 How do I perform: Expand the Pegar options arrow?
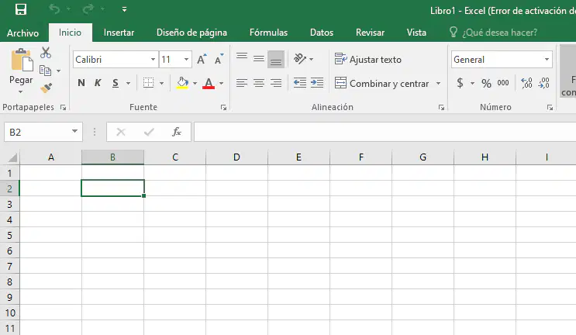21,92
